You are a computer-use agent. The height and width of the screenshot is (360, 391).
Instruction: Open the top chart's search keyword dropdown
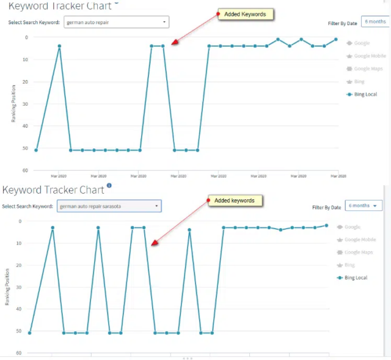point(117,22)
